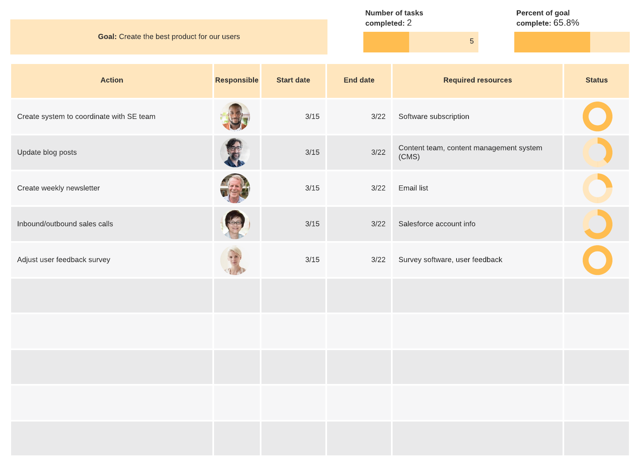The width and height of the screenshot is (638, 469).
Task: Click the Number of tasks completed progress bar
Action: pyautogui.click(x=421, y=42)
